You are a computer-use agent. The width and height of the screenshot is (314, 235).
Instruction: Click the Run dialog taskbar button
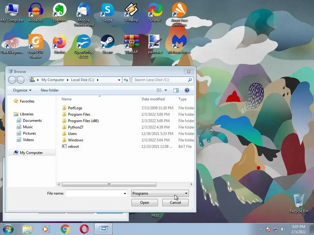[103, 229]
